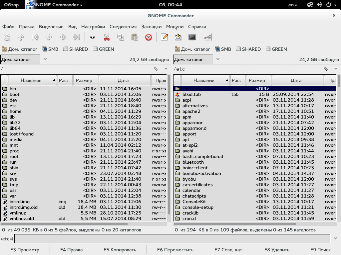The height and width of the screenshot is (255, 341).
Task: Click the F5 Копировать button
Action: point(120,250)
